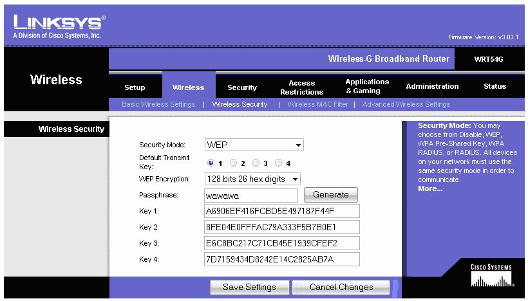Open Wireless Security subtab

click(x=240, y=104)
